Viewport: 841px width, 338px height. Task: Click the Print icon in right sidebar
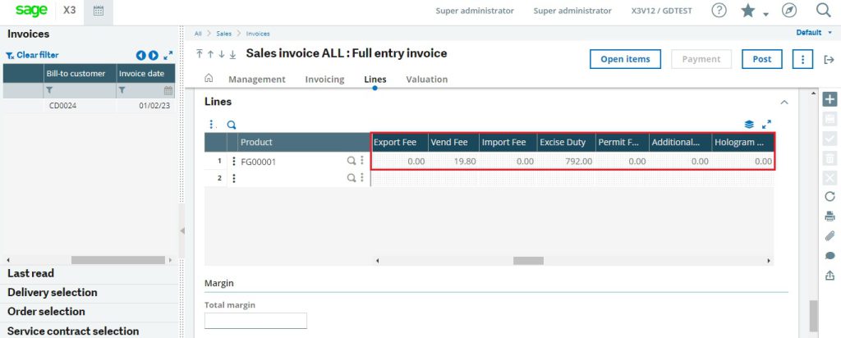[830, 217]
